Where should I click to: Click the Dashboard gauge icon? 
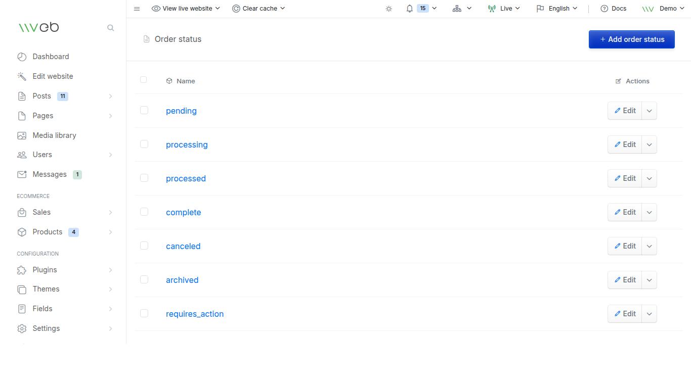[x=22, y=57]
